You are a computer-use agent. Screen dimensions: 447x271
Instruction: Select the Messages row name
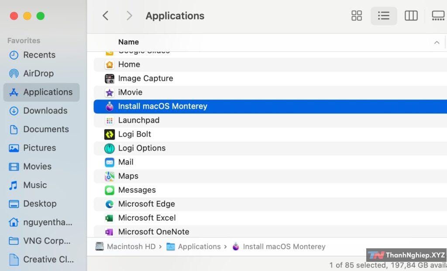pos(137,190)
